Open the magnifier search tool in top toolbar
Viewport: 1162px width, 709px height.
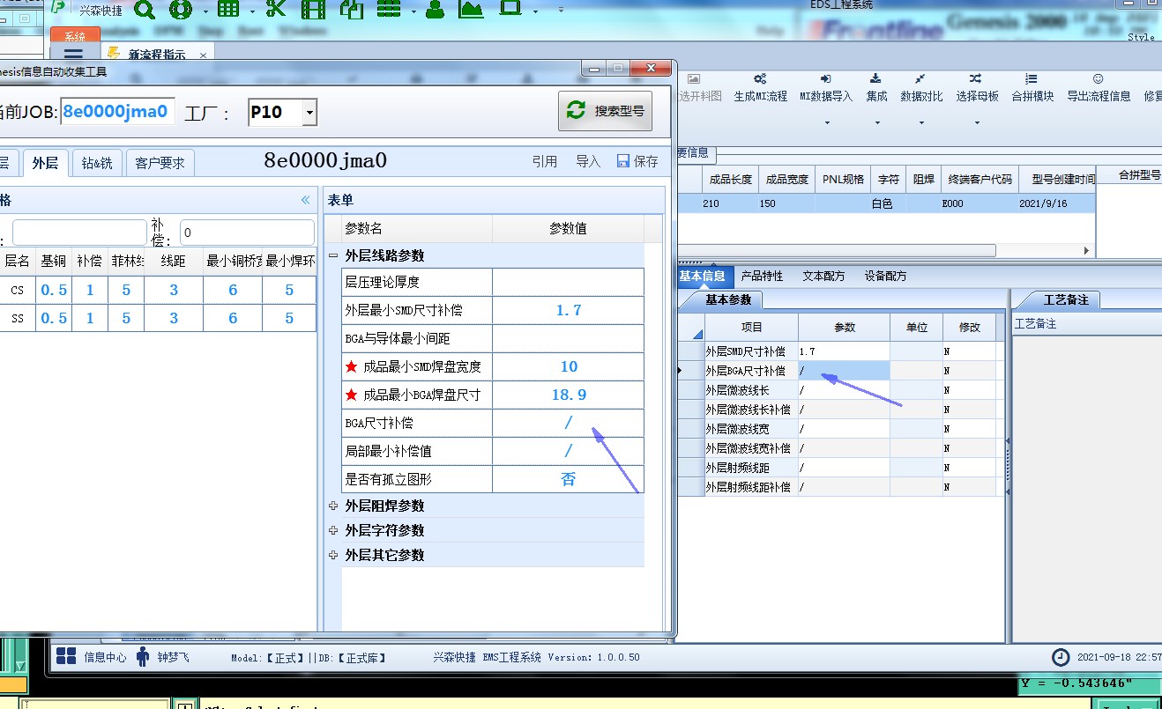[x=145, y=10]
